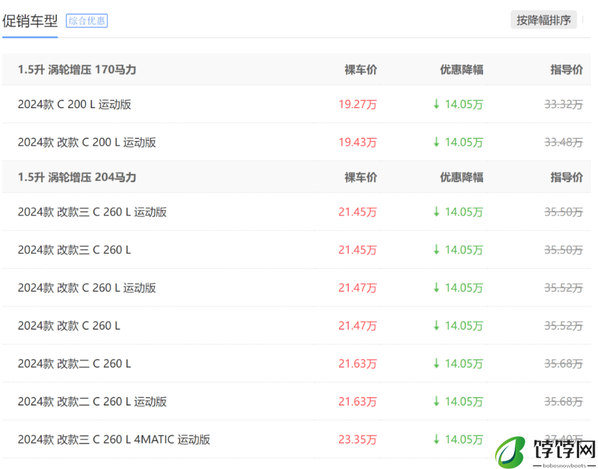Screen dimensions: 598x469
Task: Click the 综合优惠 tag
Action: (x=87, y=21)
